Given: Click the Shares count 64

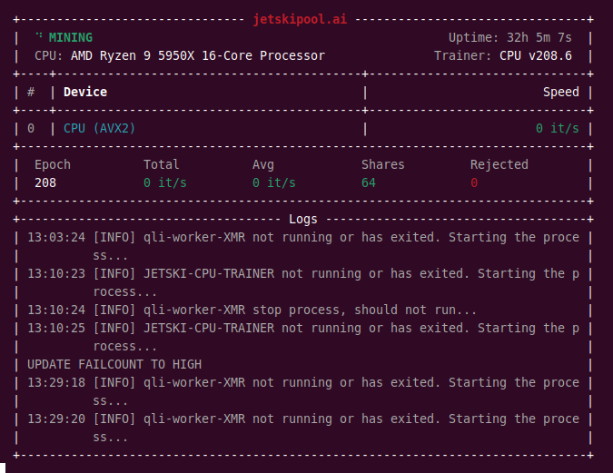Looking at the screenshot, I should click(369, 182).
